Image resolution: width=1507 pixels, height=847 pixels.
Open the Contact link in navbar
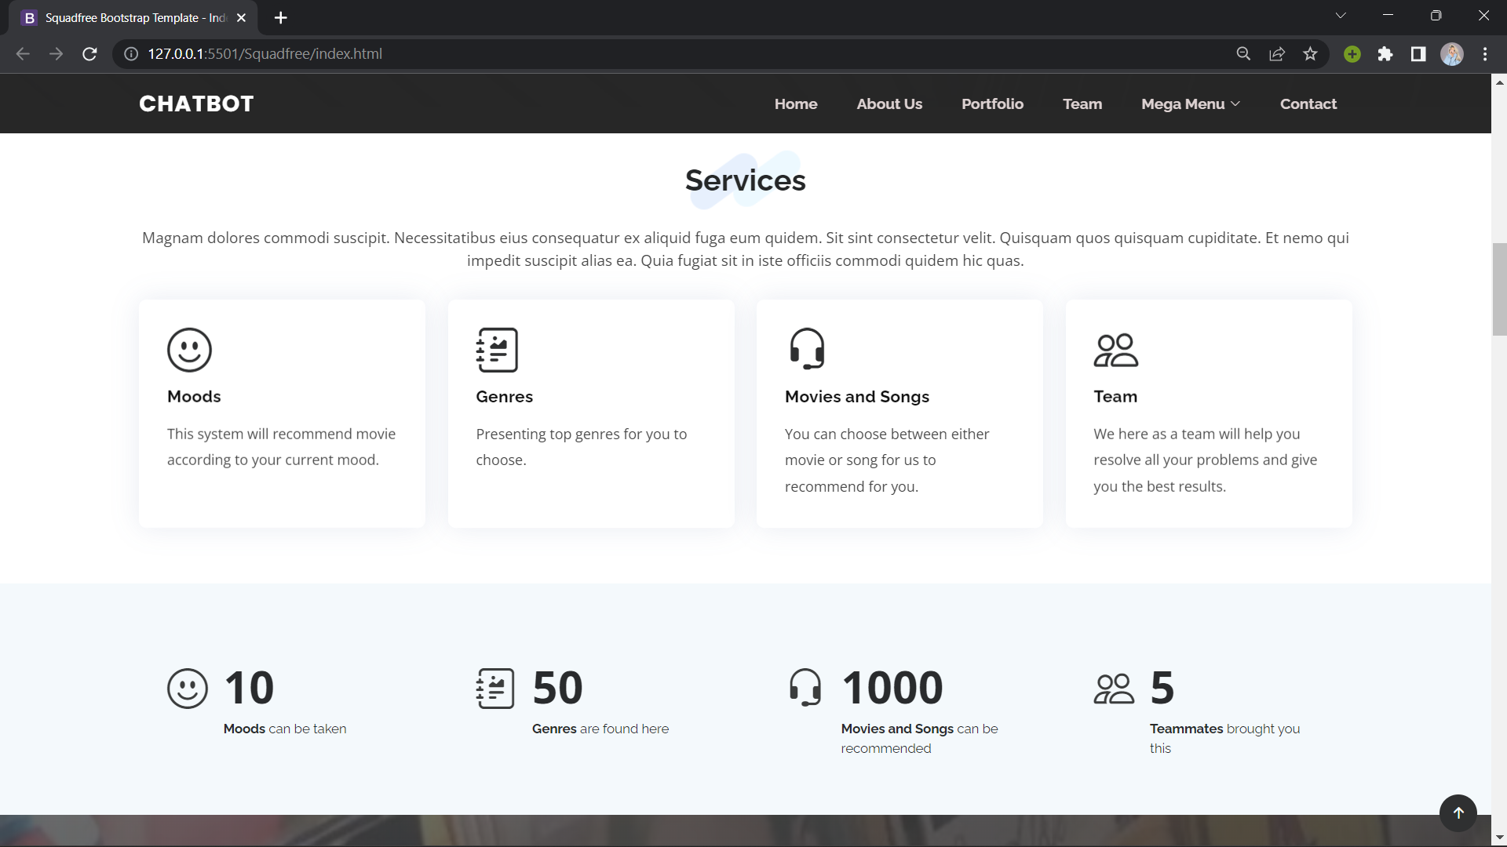coord(1308,104)
